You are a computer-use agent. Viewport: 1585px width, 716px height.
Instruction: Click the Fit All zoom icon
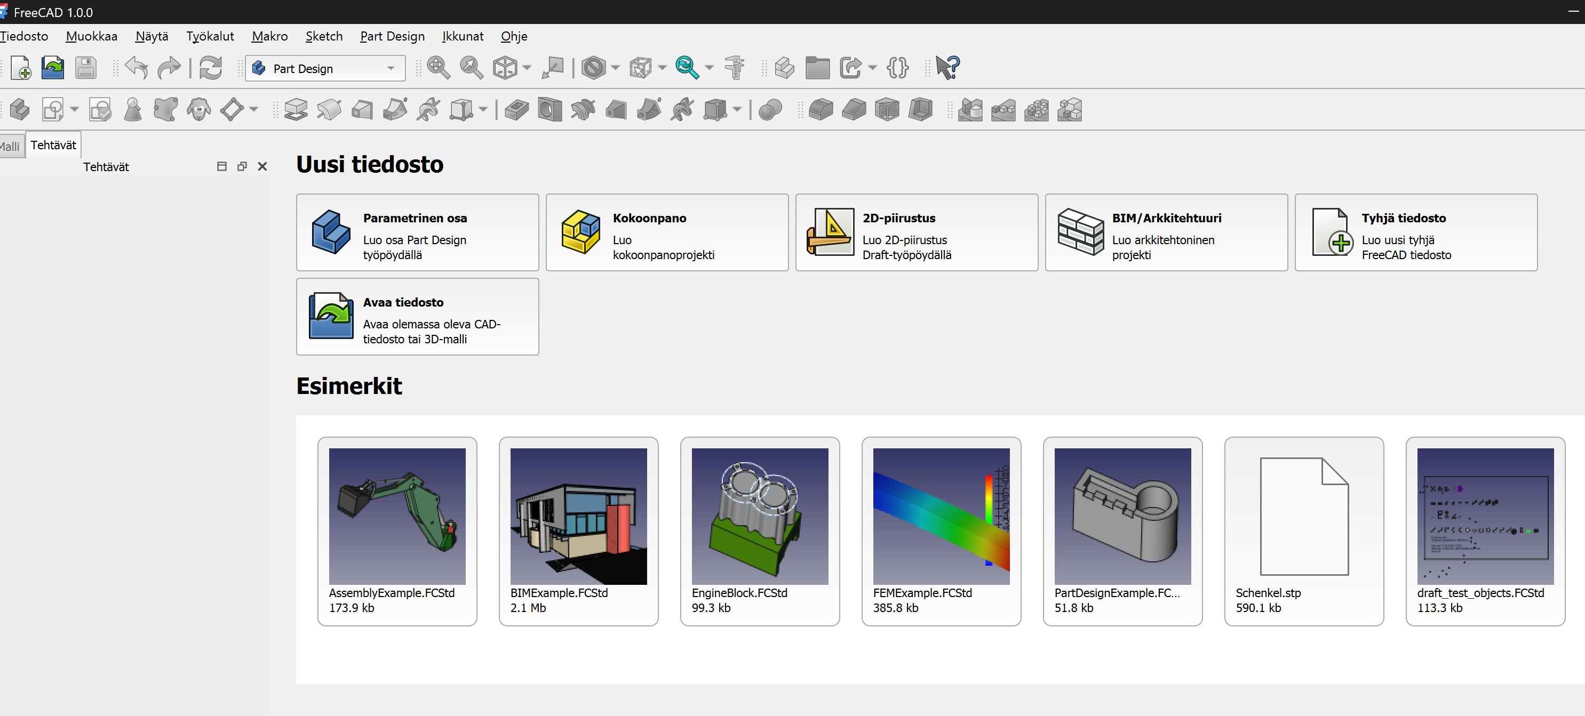(x=439, y=68)
